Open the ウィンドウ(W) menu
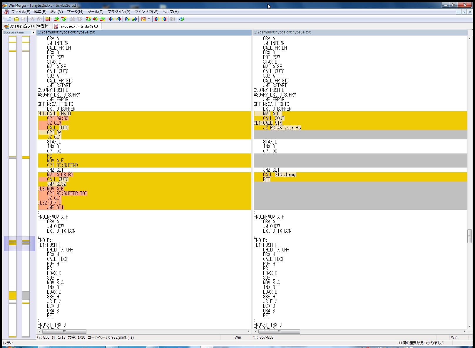The image size is (475, 348). tap(146, 12)
